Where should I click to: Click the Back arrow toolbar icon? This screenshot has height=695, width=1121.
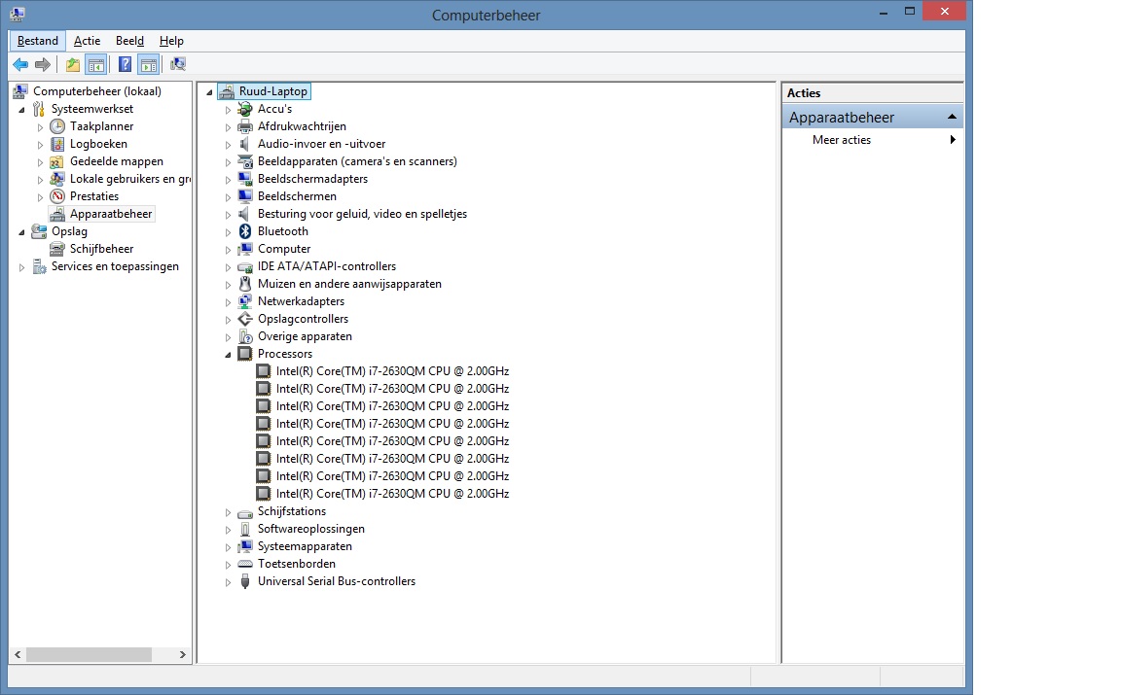tap(20, 65)
